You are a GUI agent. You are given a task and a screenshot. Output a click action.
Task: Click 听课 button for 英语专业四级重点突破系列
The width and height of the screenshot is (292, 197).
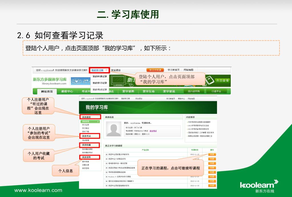tap(212, 154)
